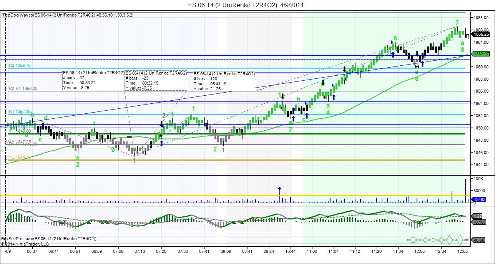
Task: Select the R2 1859.75 level label
Action: tap(20, 65)
